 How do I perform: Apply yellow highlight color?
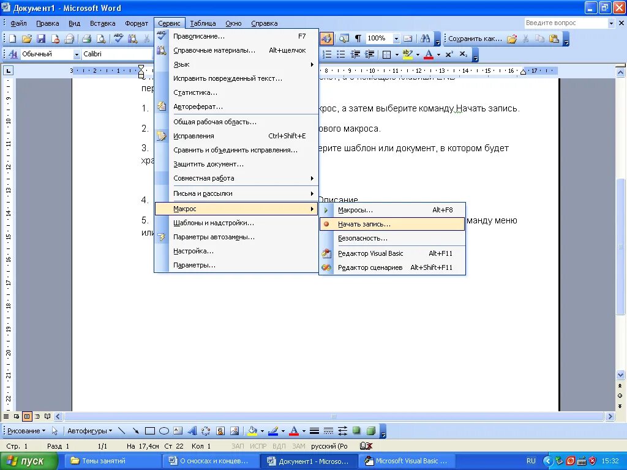coord(407,54)
